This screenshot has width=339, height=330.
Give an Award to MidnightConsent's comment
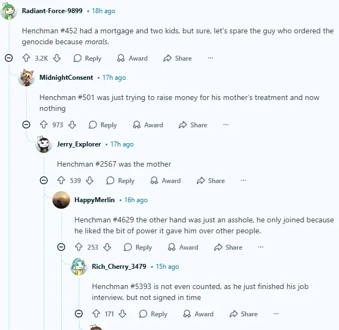point(148,125)
